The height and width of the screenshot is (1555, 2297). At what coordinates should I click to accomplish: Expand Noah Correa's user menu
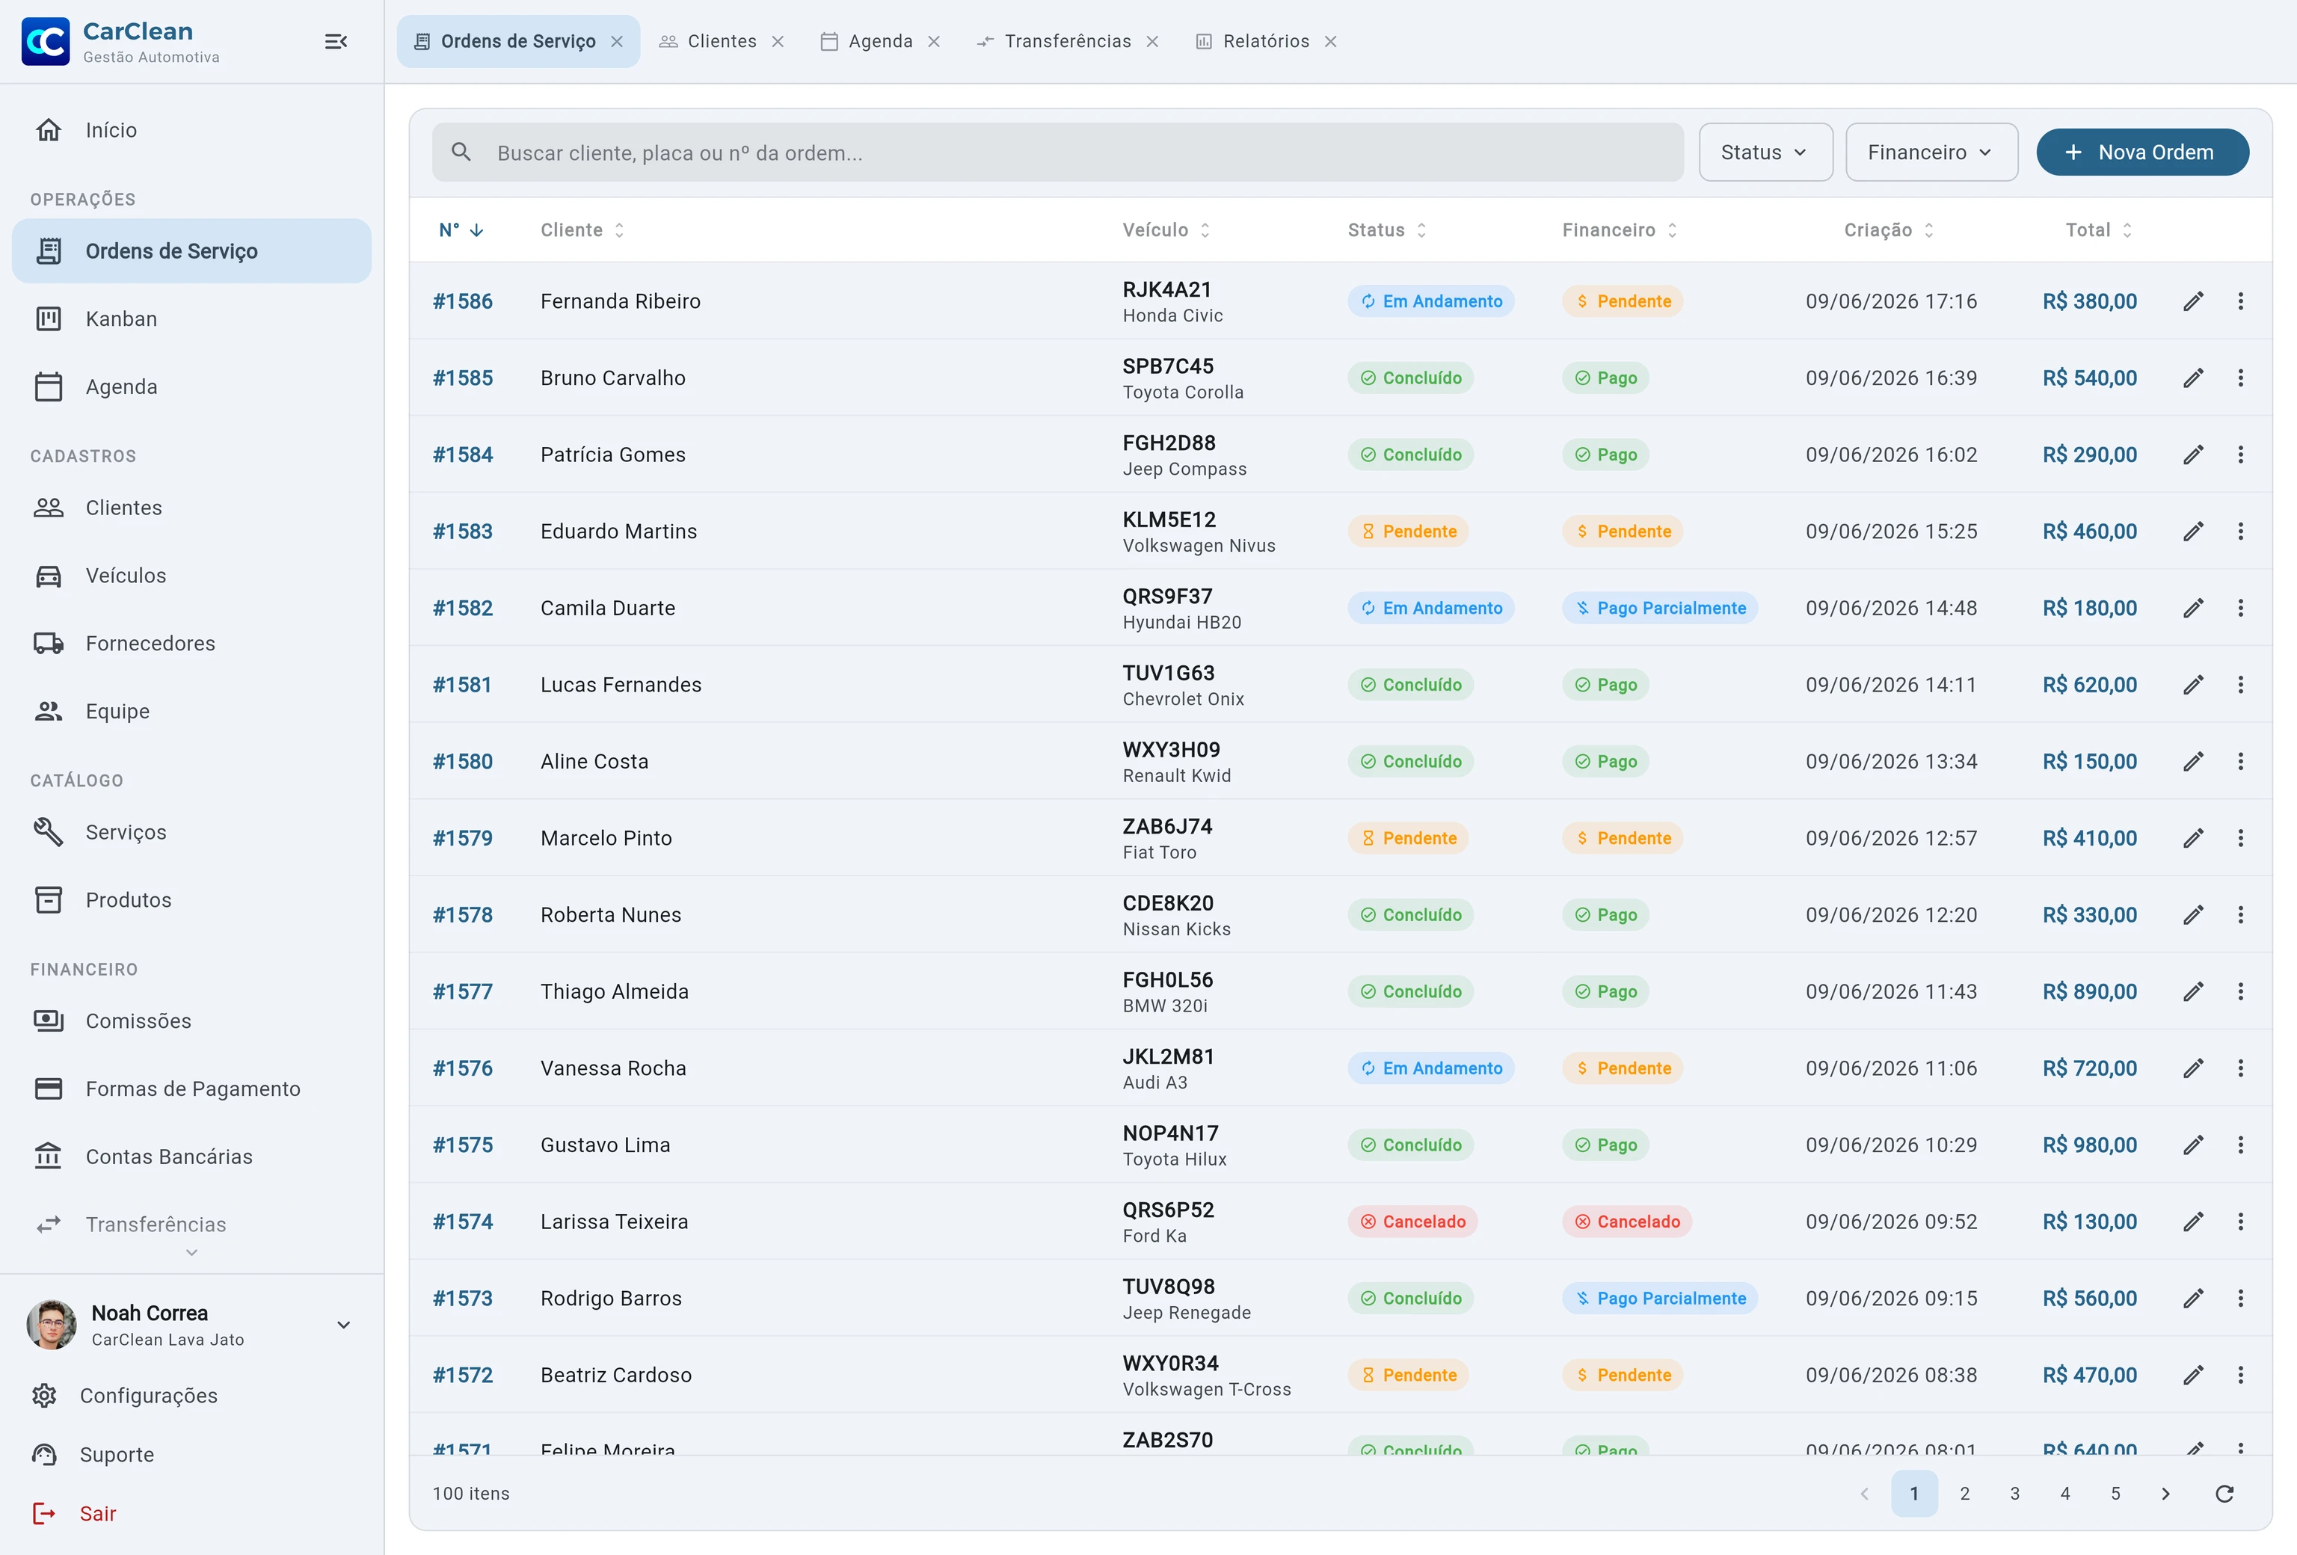tap(344, 1325)
